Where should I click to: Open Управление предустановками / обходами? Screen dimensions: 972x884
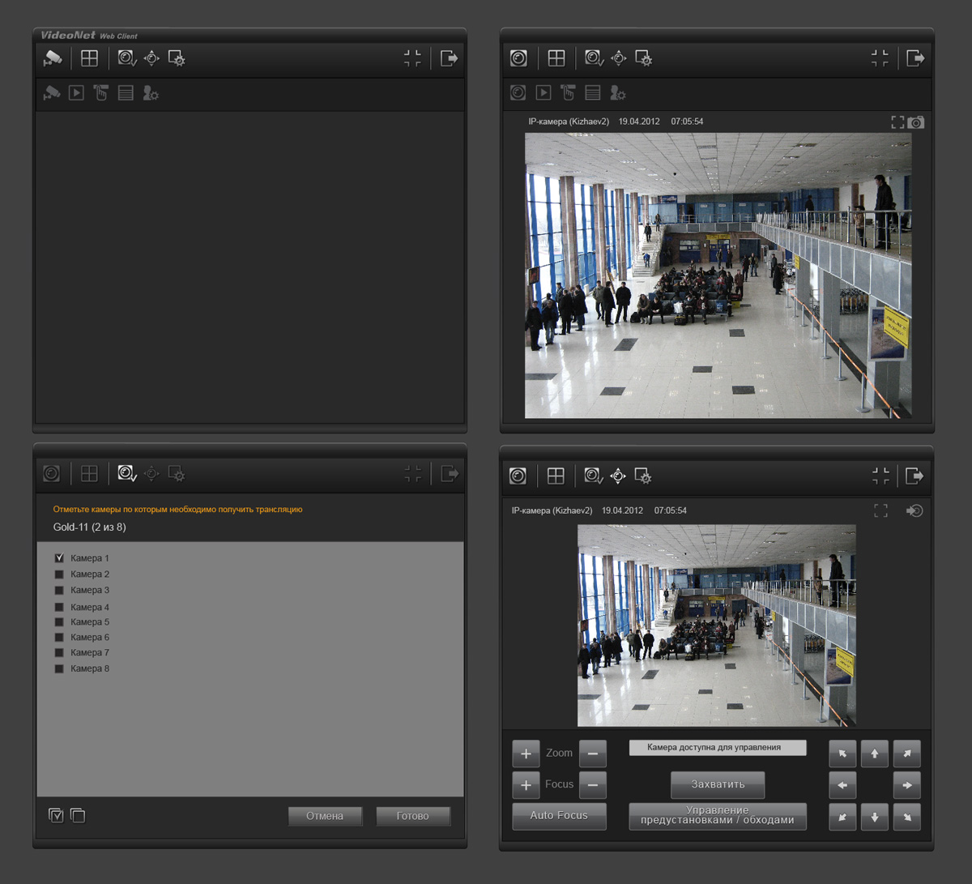coord(718,816)
